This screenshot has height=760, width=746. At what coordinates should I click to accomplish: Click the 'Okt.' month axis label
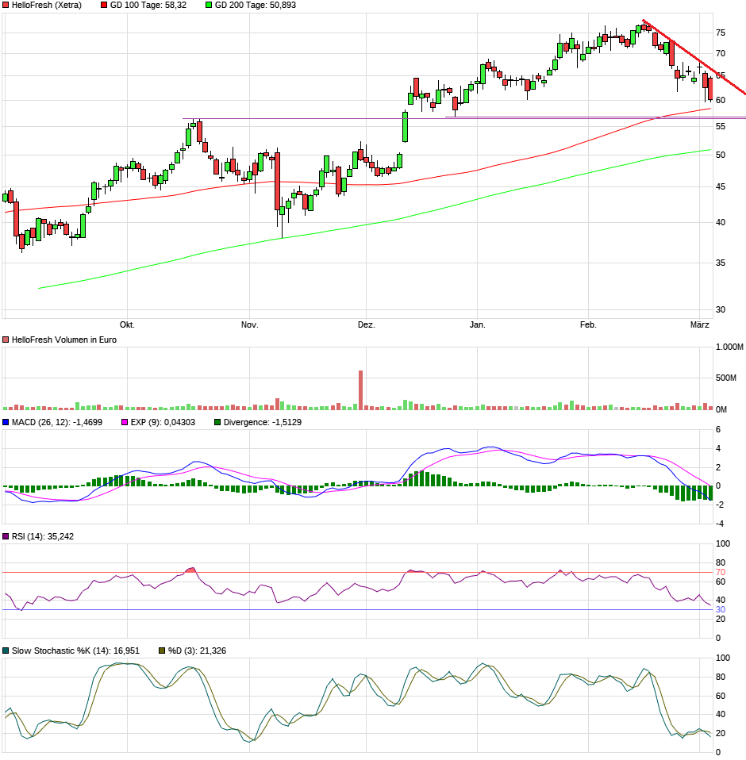(127, 324)
